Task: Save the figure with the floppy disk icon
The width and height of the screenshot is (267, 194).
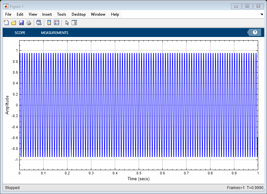Action: click(x=21, y=23)
